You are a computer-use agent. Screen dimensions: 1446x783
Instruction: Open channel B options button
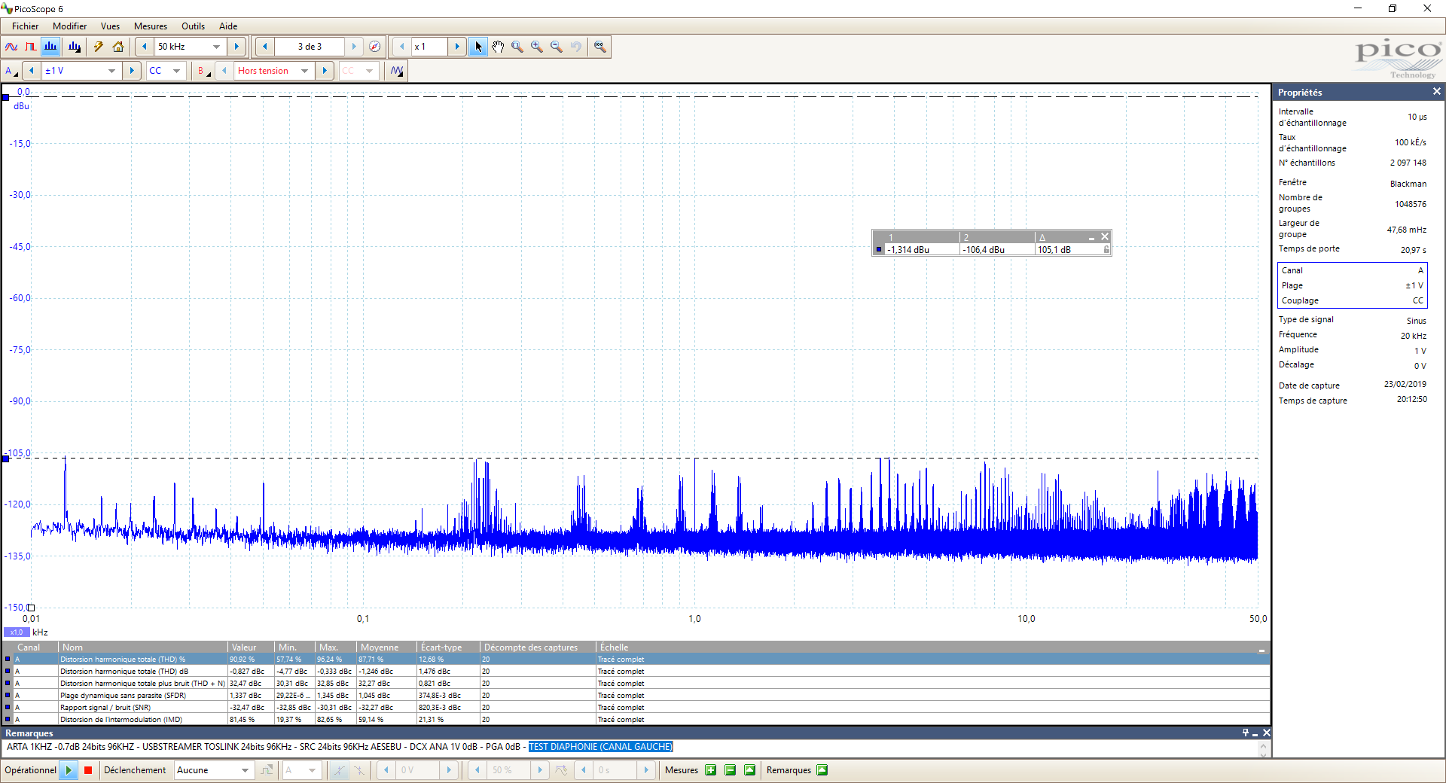(x=203, y=71)
